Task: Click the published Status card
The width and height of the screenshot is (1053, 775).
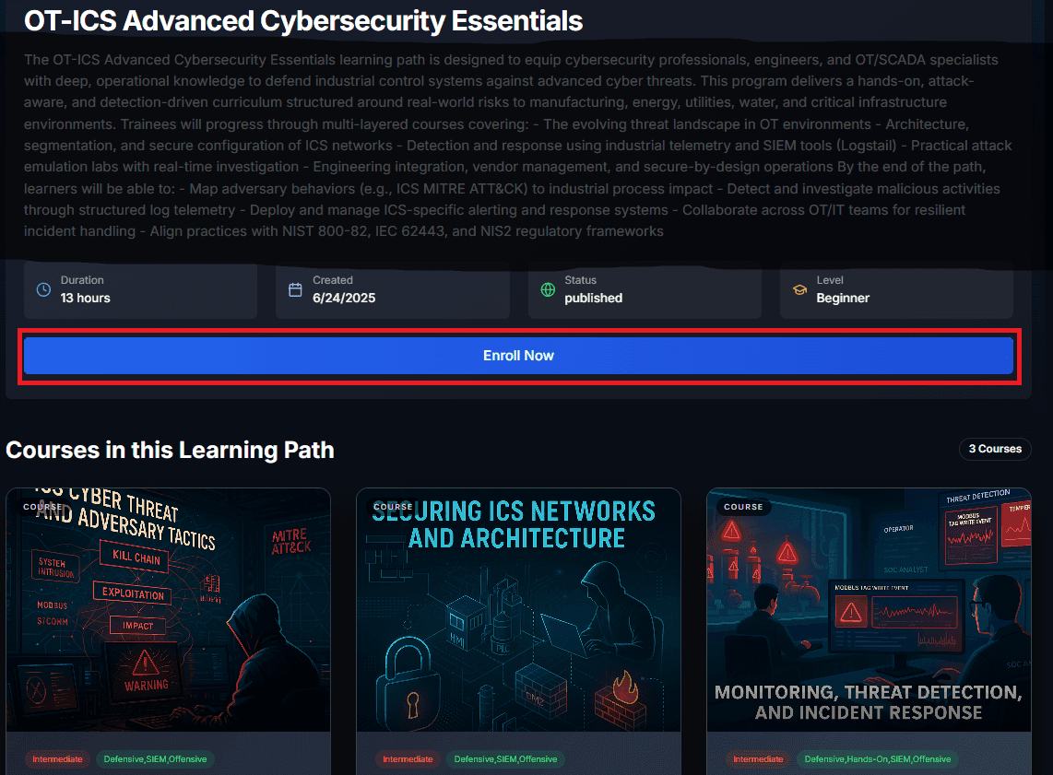Action: click(x=645, y=290)
